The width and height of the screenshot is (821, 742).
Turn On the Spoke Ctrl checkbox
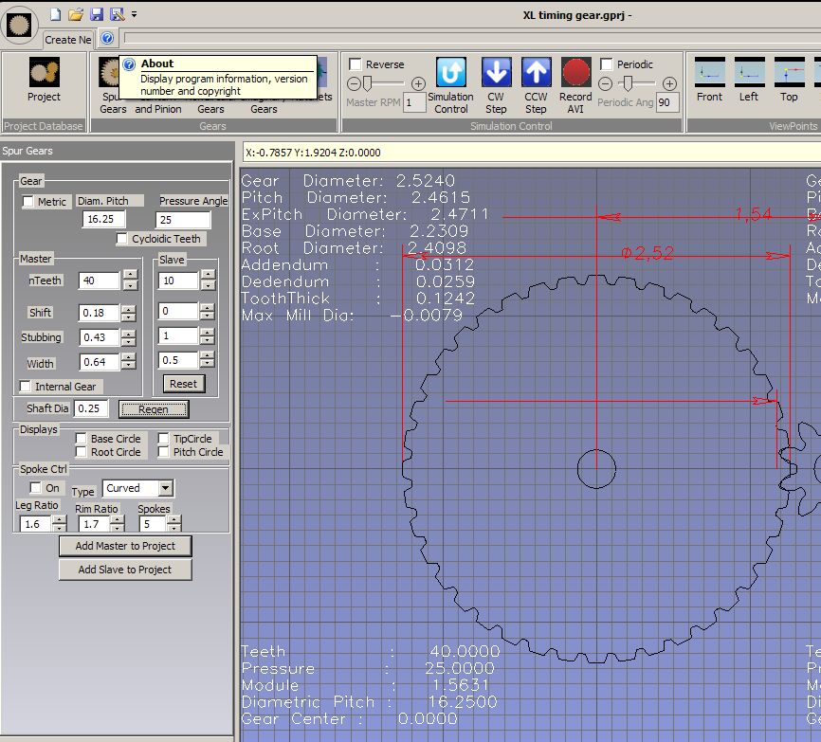[36, 488]
